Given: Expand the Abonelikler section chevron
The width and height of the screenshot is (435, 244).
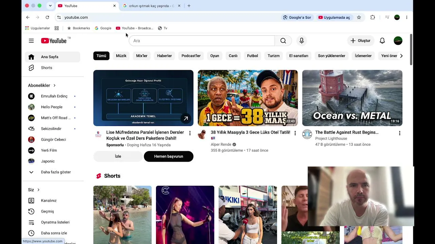Looking at the screenshot, I should click(54, 85).
